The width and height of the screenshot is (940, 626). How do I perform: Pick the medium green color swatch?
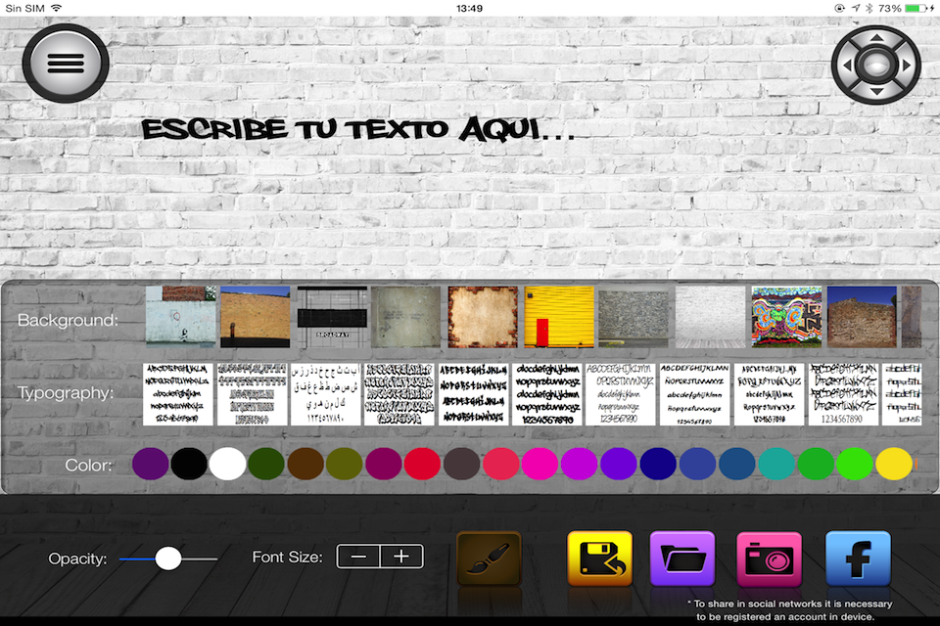point(816,464)
